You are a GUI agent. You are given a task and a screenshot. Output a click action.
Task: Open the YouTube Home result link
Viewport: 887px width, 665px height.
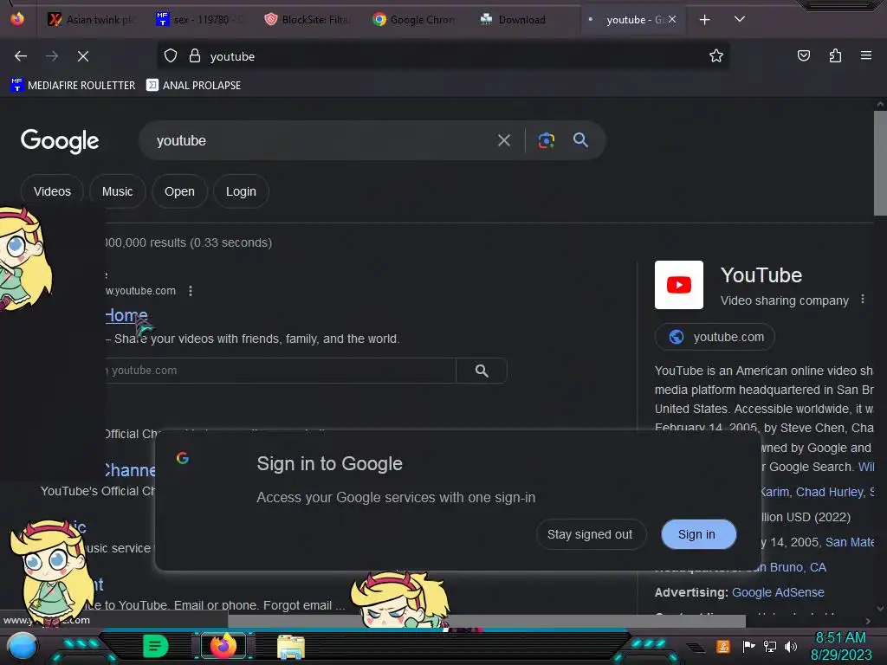tap(126, 315)
